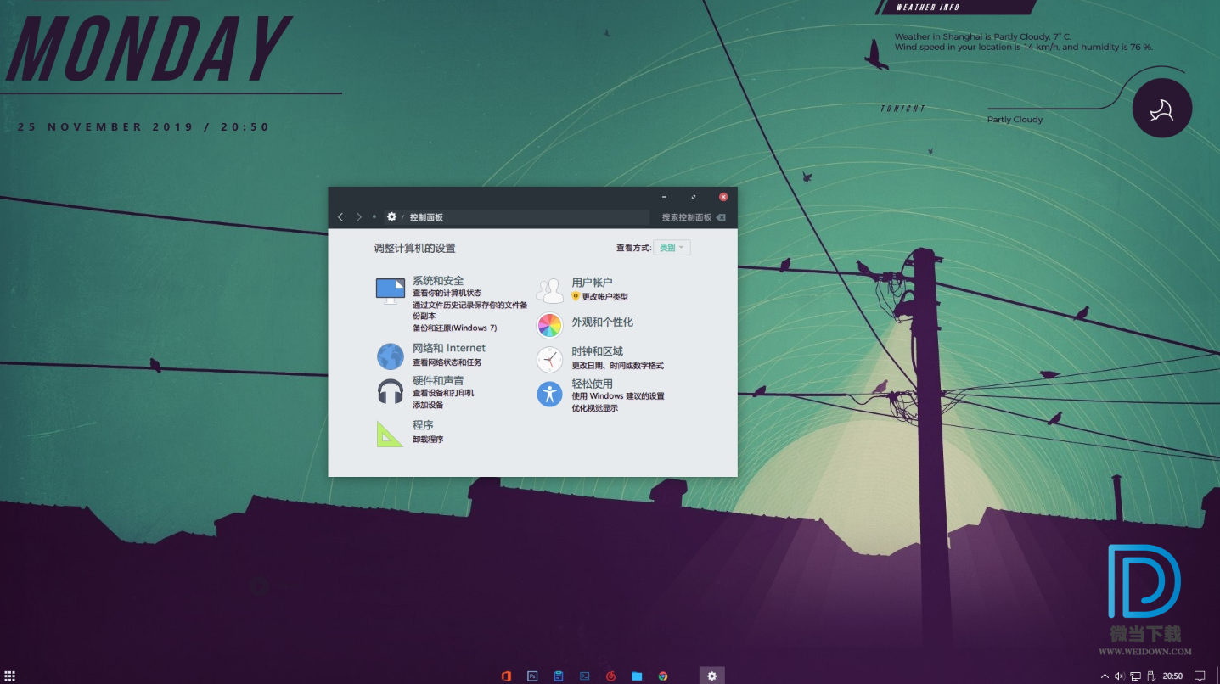1220x684 pixels.
Task: Click the 查看方式: label
Action: coord(633,248)
